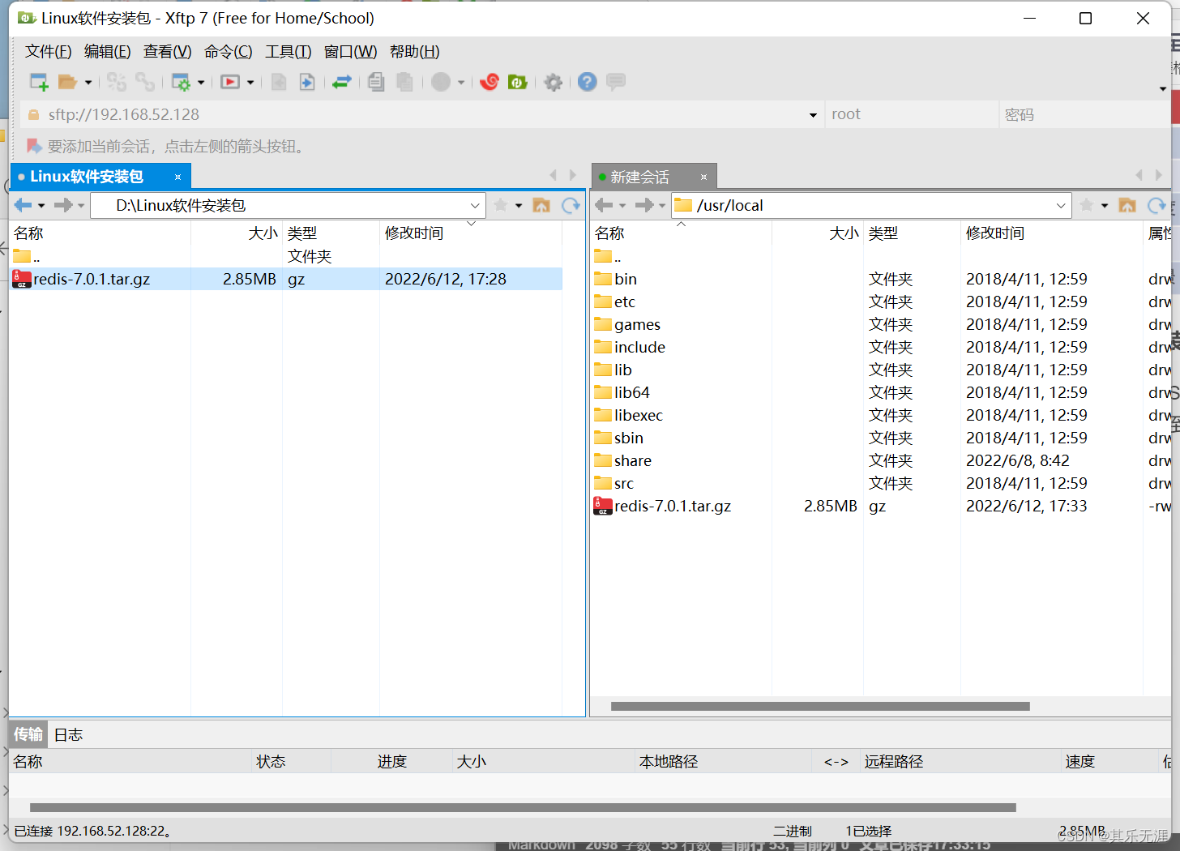Click the red play screen toolbar icon

(230, 82)
